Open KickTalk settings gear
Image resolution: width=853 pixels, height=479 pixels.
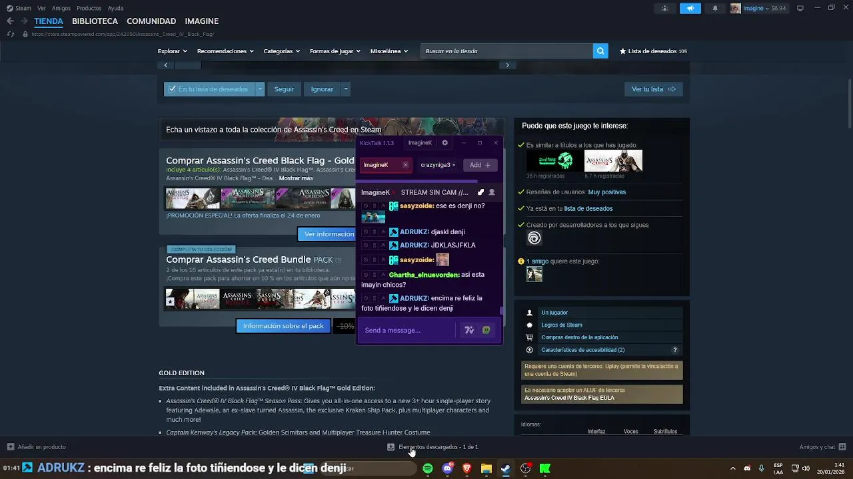pos(445,143)
